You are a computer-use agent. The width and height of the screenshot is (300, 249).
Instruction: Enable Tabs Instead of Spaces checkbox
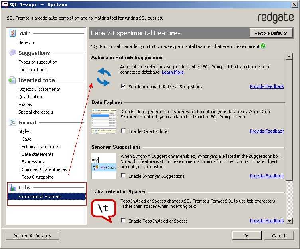pyautogui.click(x=123, y=221)
